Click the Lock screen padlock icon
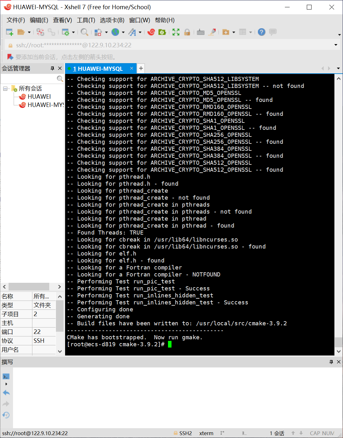The image size is (343, 438). click(187, 32)
